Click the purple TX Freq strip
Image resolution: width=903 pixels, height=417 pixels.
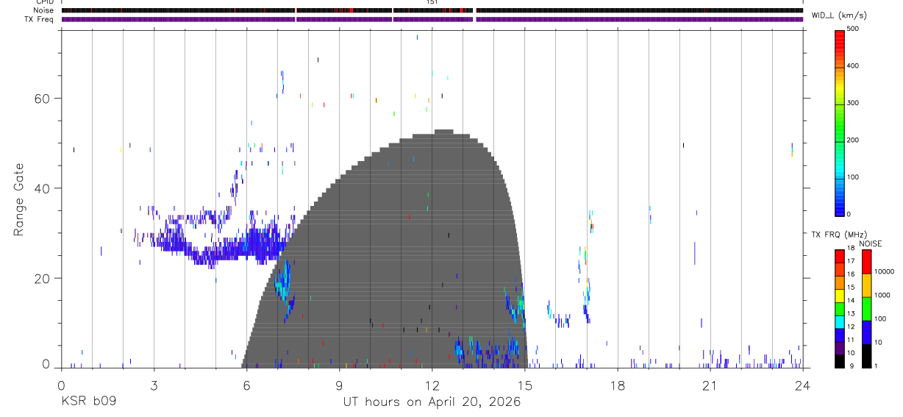pos(432,19)
